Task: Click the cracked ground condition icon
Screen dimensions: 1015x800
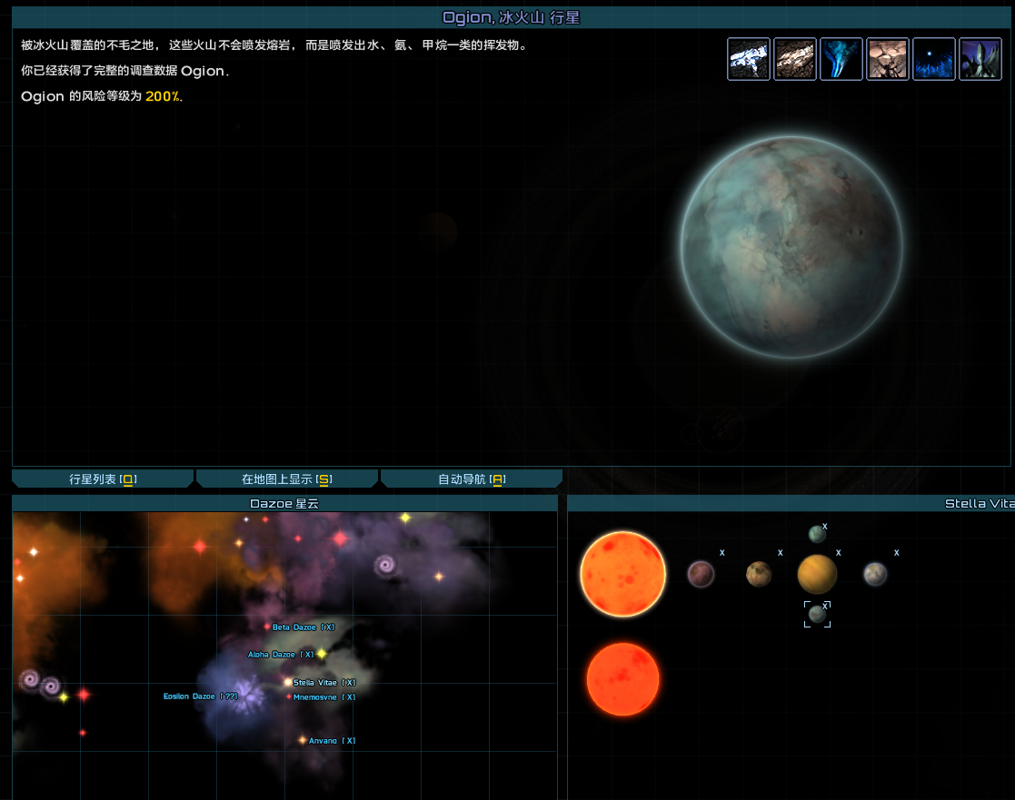Action: [x=888, y=59]
